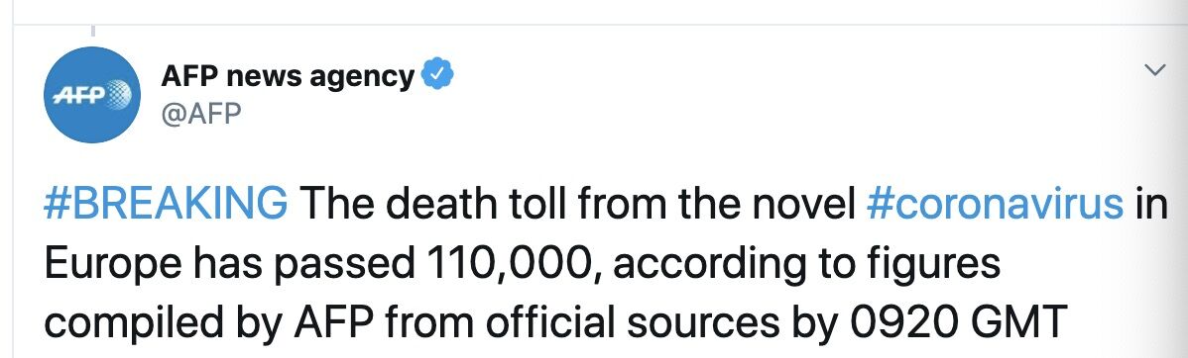Click the previous tweet card border at top
This screenshot has width=1188, height=358.
coord(594,24)
